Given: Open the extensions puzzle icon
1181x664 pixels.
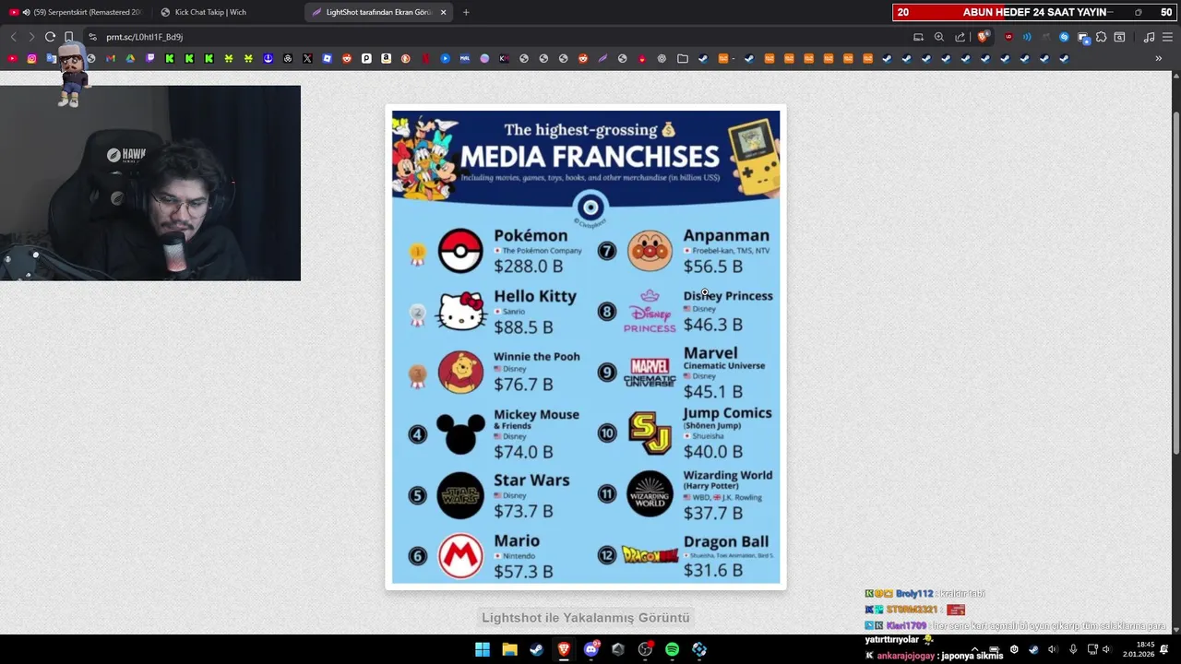Looking at the screenshot, I should coord(1101,37).
